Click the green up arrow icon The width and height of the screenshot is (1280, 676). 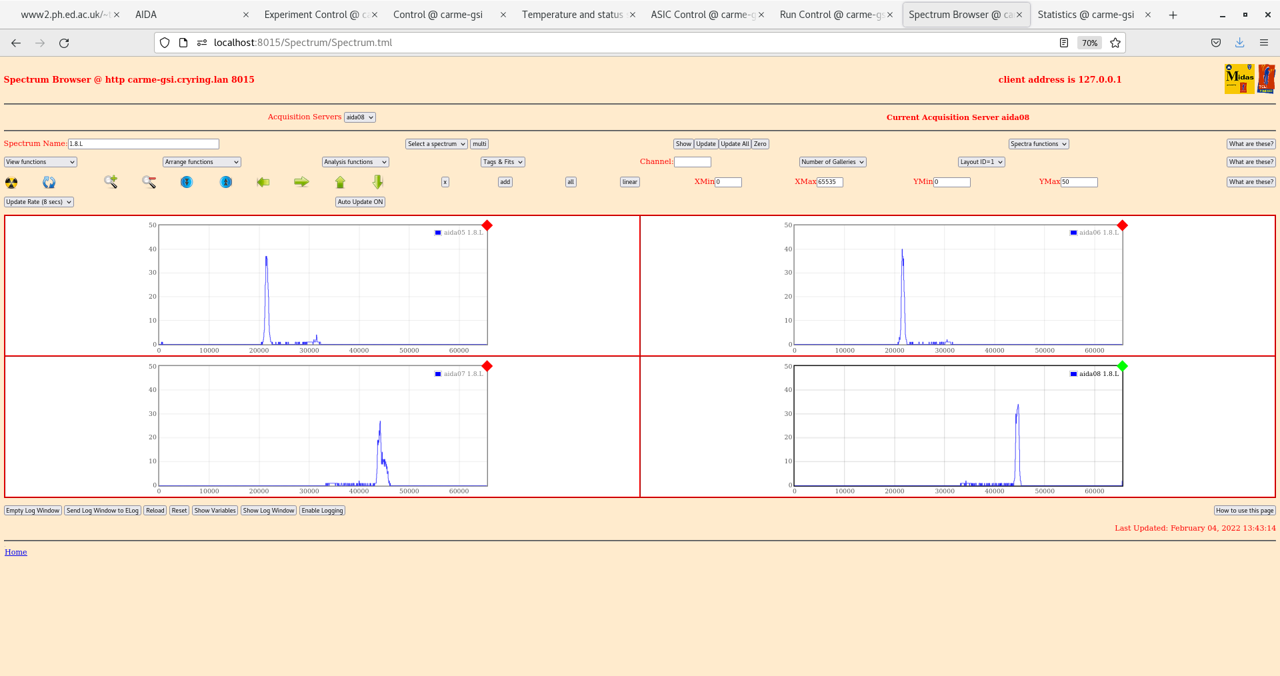pos(340,182)
